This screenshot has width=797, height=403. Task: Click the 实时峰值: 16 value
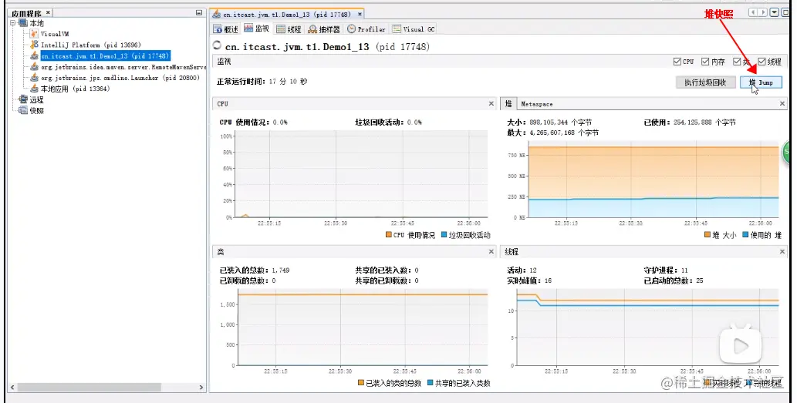tap(529, 280)
